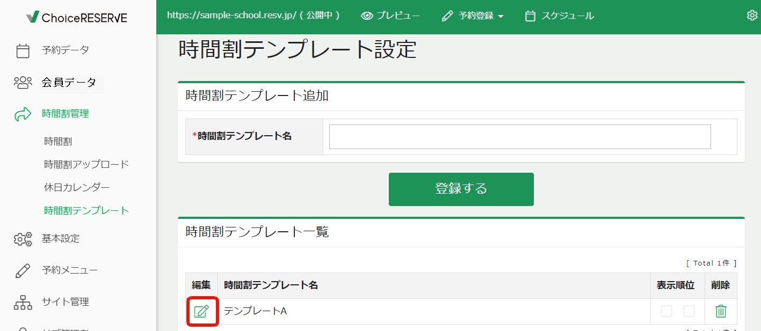761x331 pixels.
Task: Open 予約メニュー in the sidebar
Action: (x=70, y=270)
